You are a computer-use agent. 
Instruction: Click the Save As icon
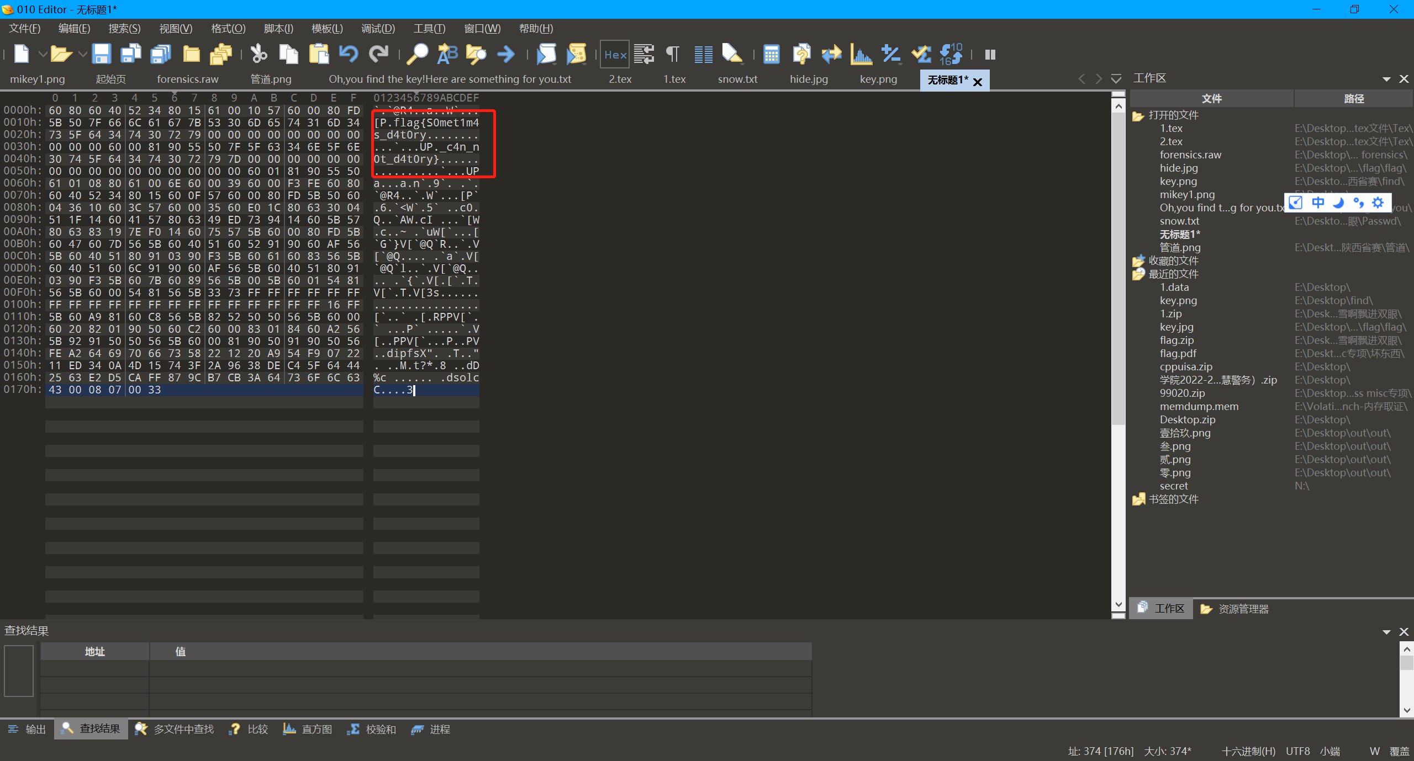[131, 54]
